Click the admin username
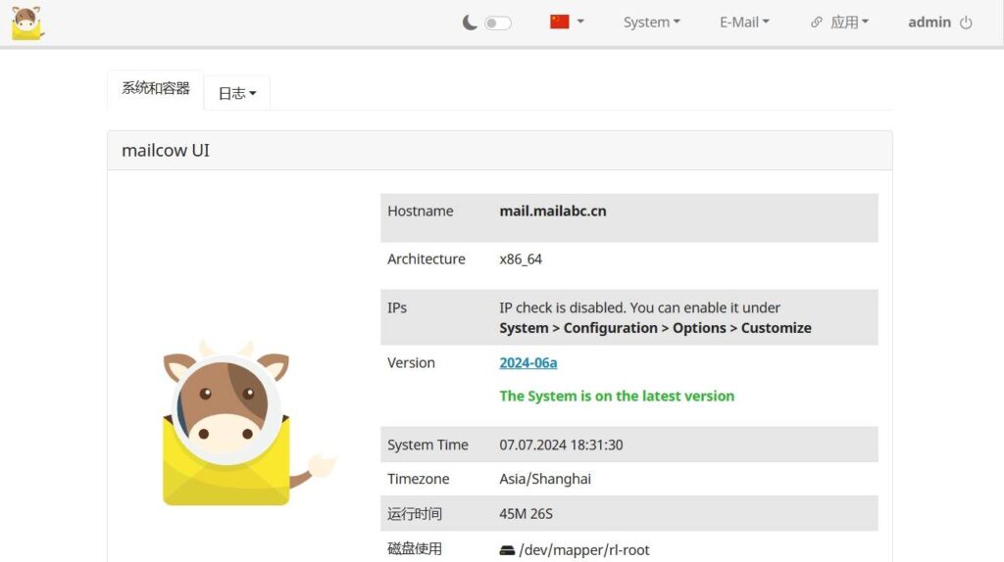1004x562 pixels. [x=929, y=23]
